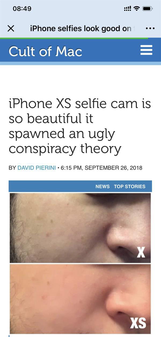Screen dimensions: 161x337
Task: Tap the cellular signal icon
Action: click(x=127, y=9)
